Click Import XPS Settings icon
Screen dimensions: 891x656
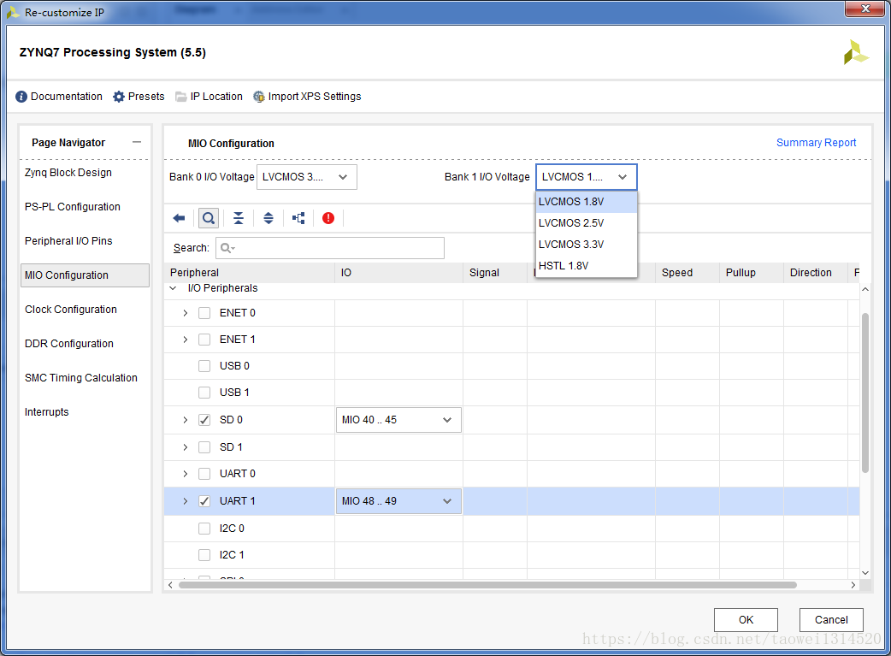click(x=258, y=97)
